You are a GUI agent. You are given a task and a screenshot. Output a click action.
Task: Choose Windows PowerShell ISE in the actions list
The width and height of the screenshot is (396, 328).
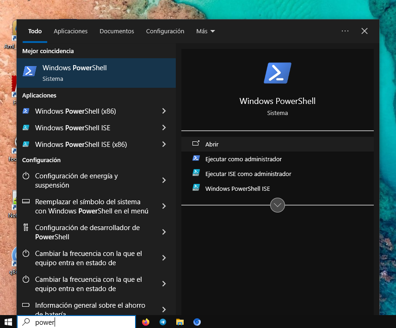[x=277, y=188]
